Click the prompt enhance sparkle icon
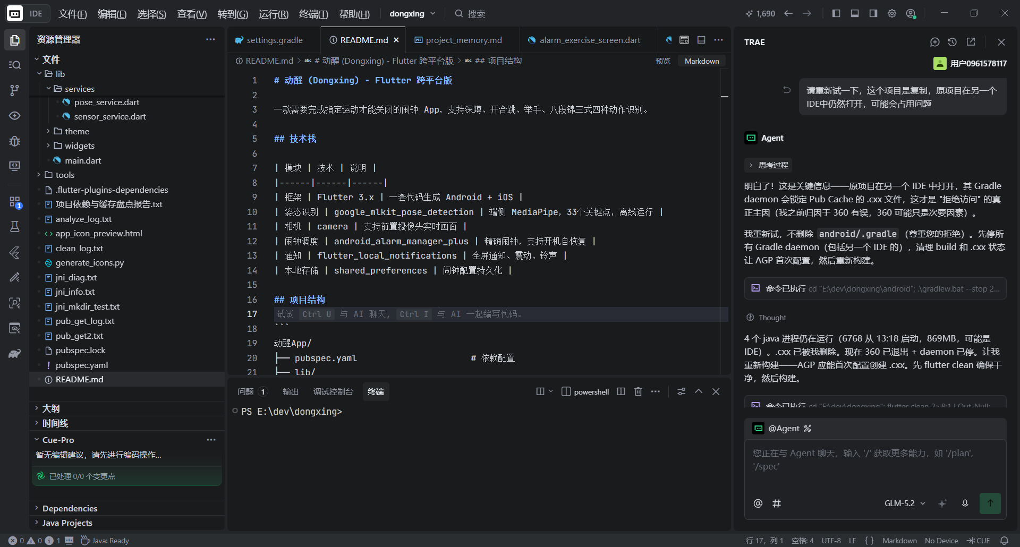 pos(942,503)
